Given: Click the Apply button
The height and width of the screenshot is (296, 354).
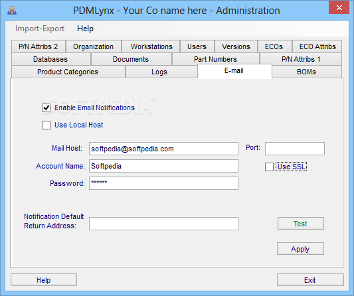Looking at the screenshot, I should click(300, 249).
